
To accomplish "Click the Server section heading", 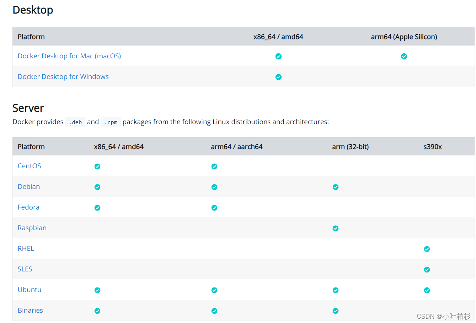I will 28,108.
